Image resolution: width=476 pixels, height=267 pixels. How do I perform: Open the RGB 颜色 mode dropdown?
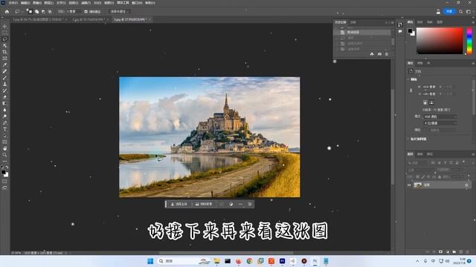[440, 116]
